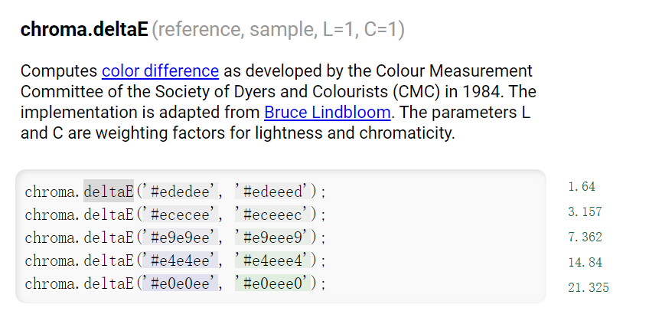
Task: Click the '#e4eee4' color string
Action: coord(273,260)
